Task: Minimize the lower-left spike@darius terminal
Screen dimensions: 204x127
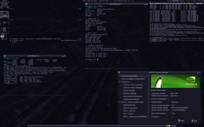Action: (x=63, y=56)
